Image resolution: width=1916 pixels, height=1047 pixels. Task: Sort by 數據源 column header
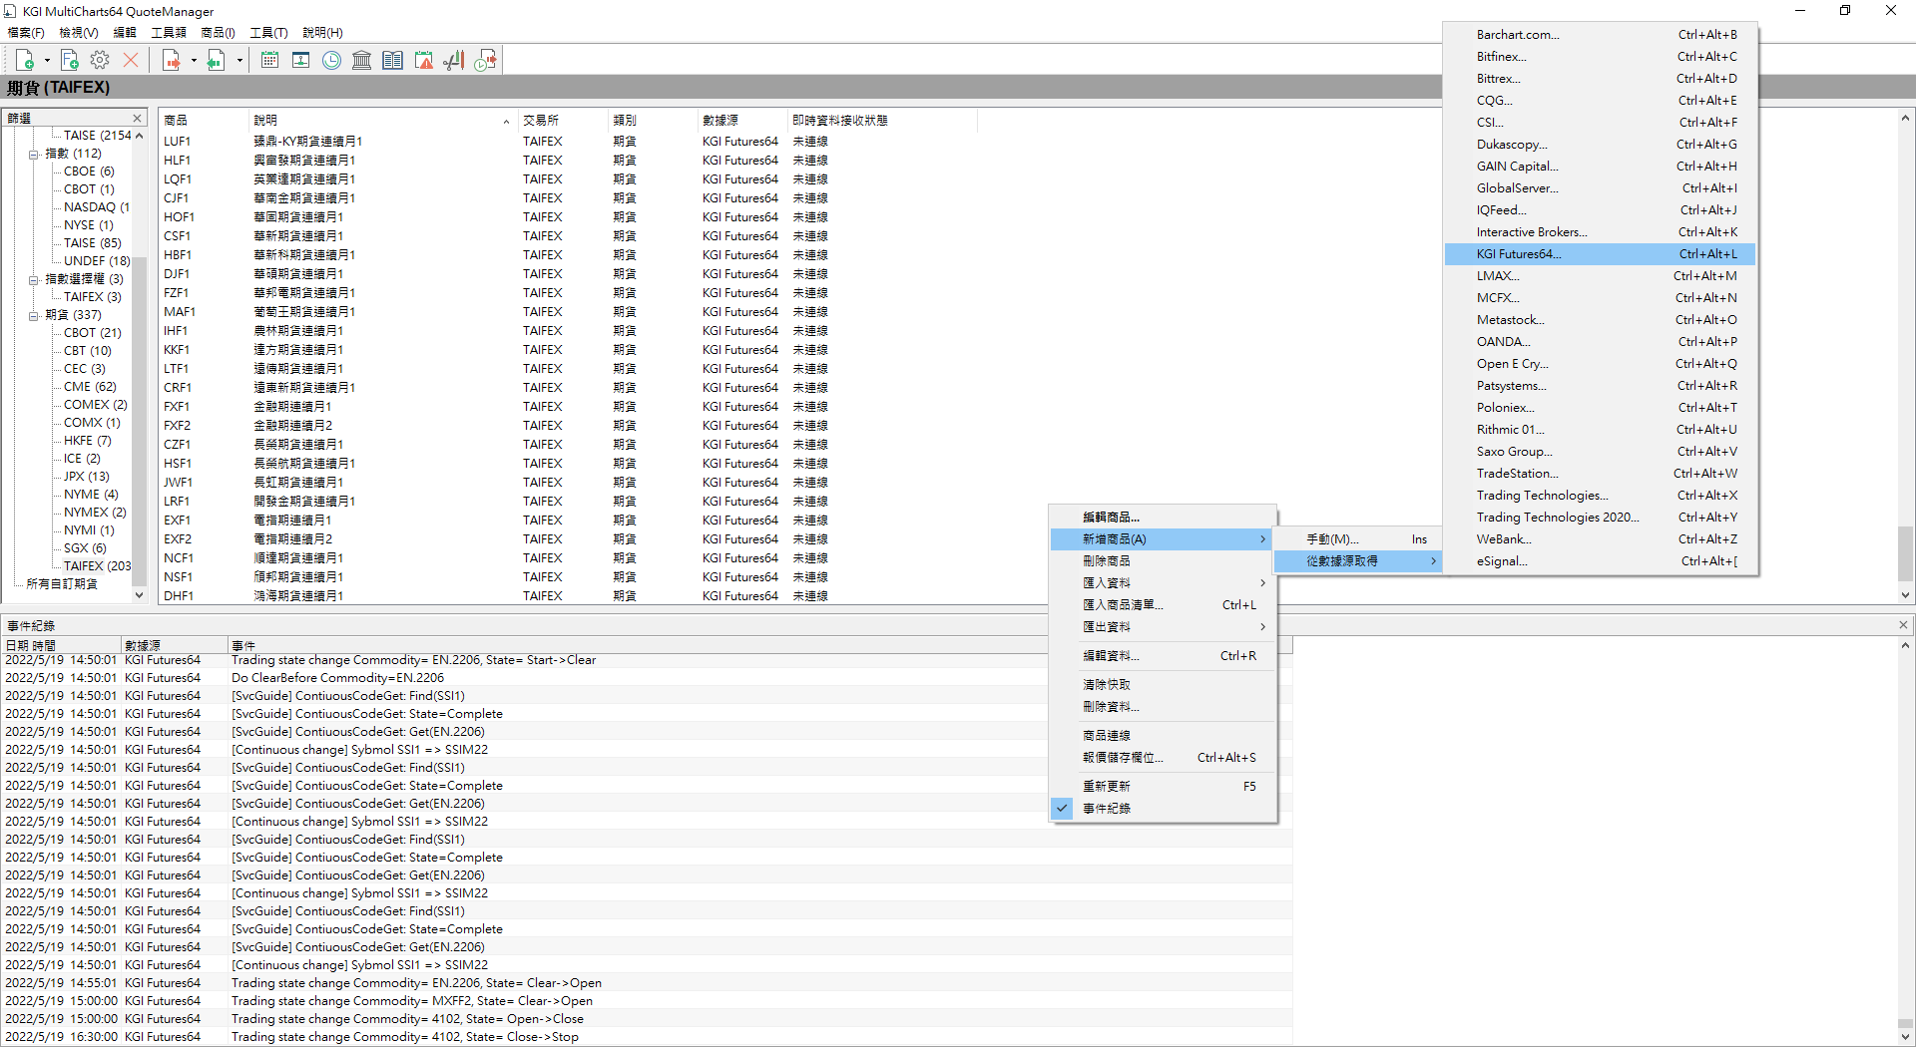pos(741,120)
